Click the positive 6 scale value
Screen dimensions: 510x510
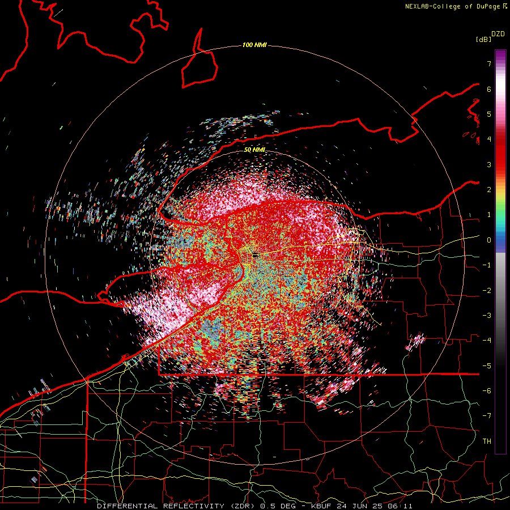coord(489,89)
